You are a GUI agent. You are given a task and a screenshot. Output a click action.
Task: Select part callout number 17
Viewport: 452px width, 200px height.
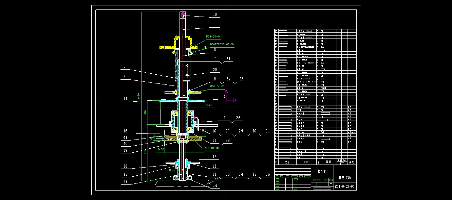coord(125,99)
